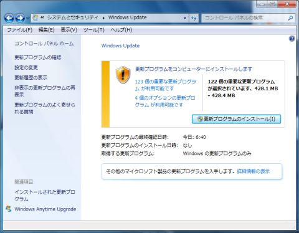Click the 更新プログラムをコンピューターにインストールします heading
Viewport: 299px width, 233px height.
[x=194, y=69]
